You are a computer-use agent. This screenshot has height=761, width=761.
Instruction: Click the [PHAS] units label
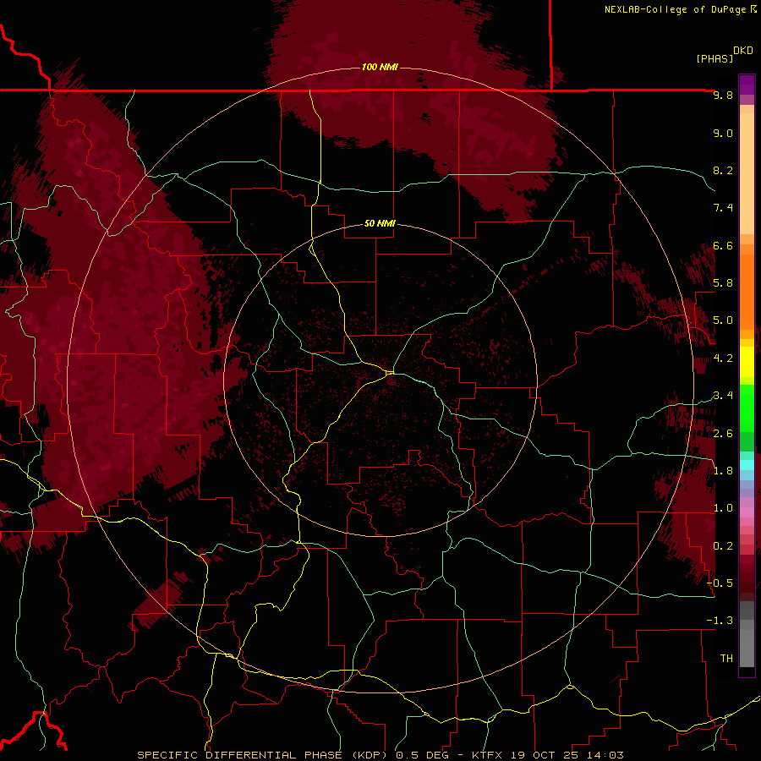(x=714, y=59)
